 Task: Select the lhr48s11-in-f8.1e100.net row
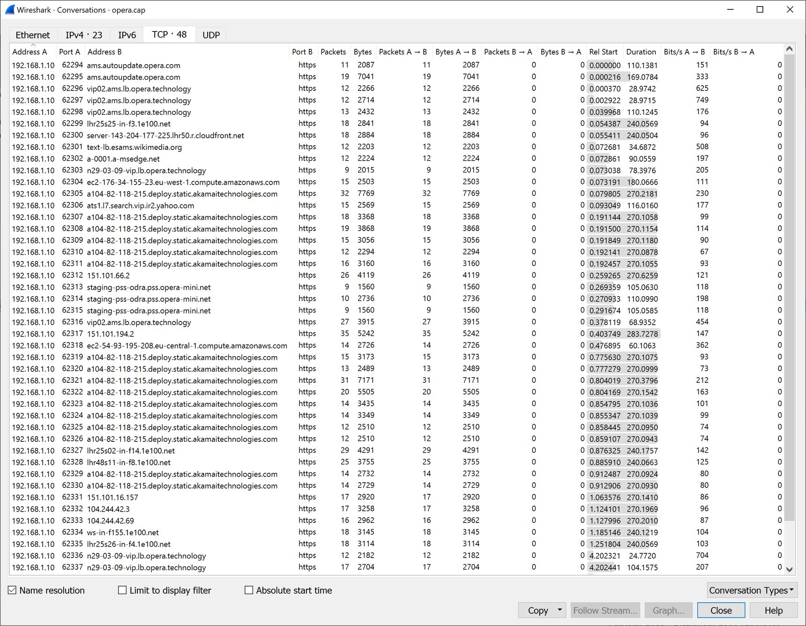pos(396,462)
